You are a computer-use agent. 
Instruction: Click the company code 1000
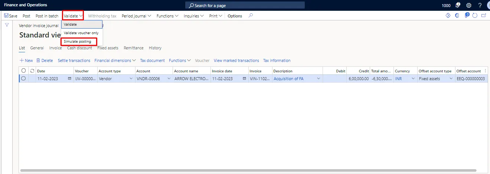[x=446, y=6]
